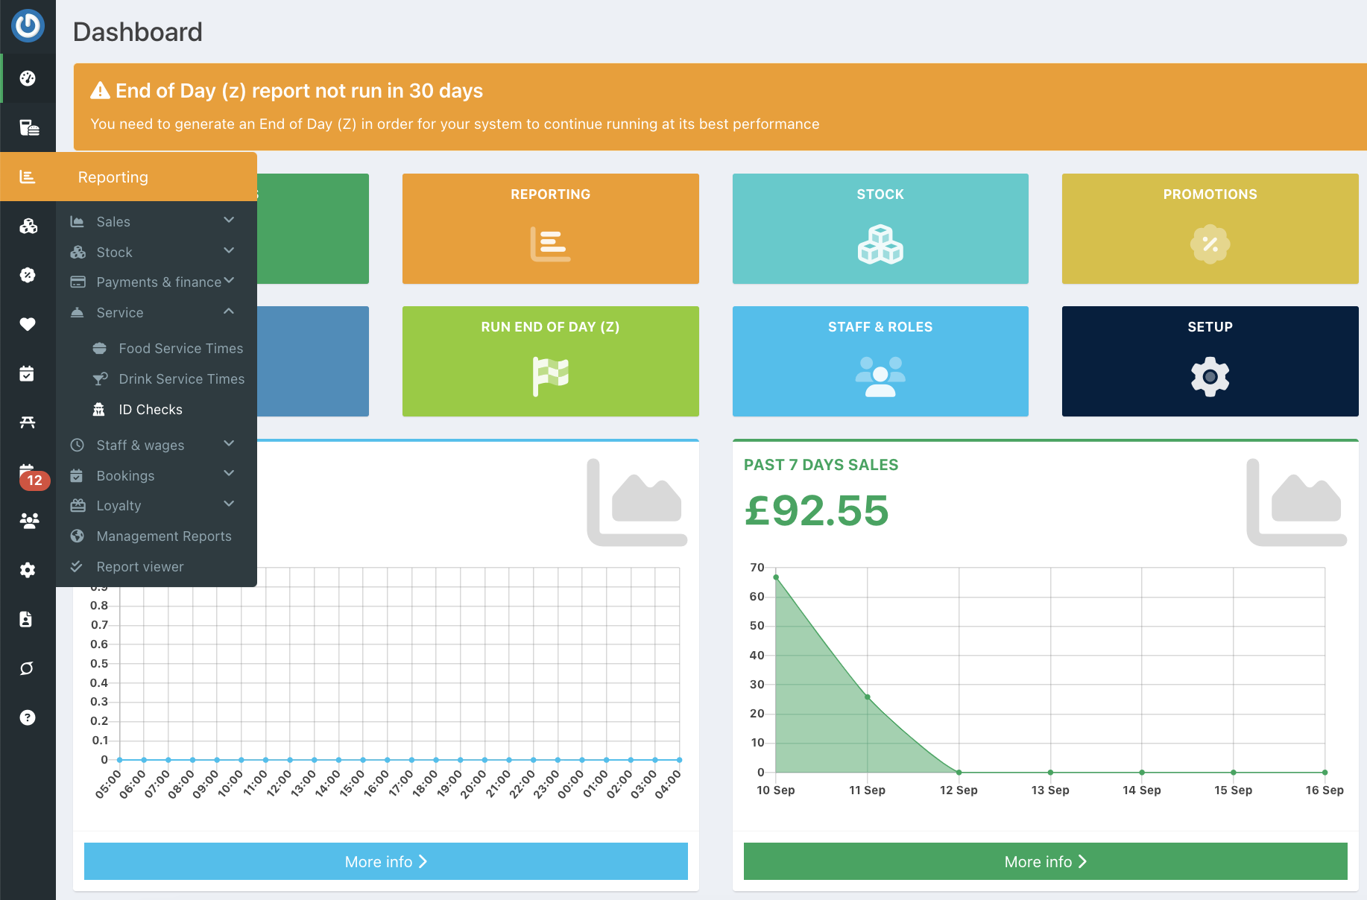The height and width of the screenshot is (900, 1367).
Task: Click the people icon on Staff & Roles tile
Action: pos(880,376)
